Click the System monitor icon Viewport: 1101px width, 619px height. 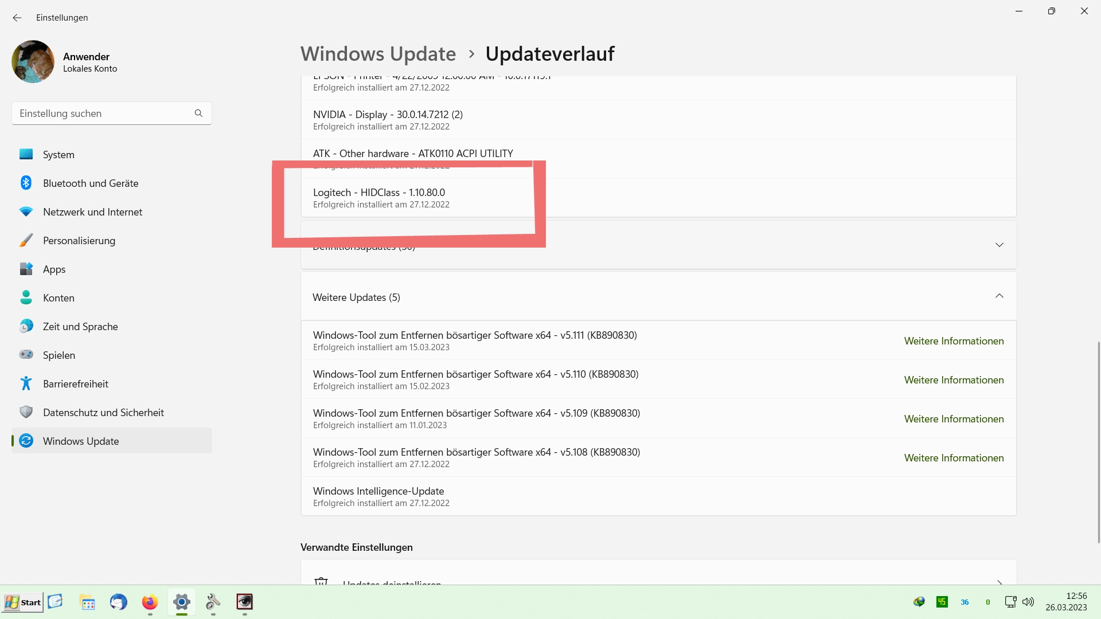coord(26,154)
